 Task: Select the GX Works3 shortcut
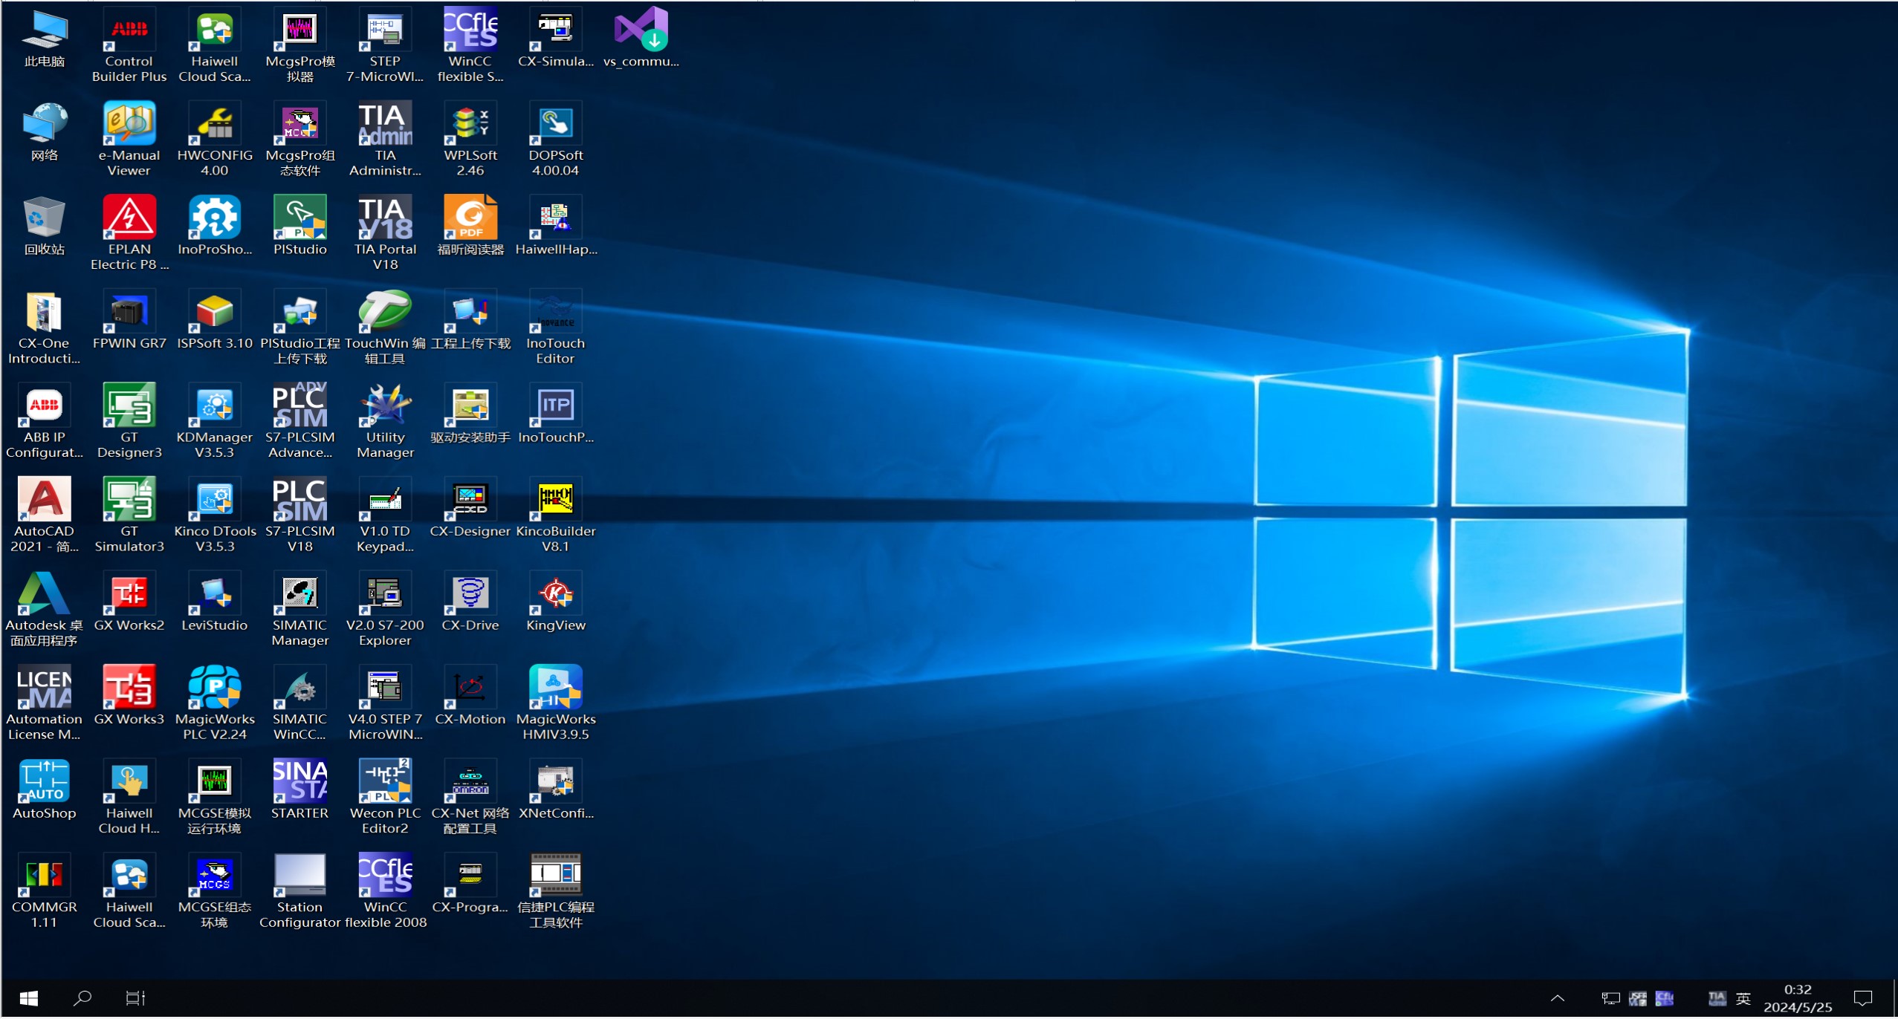click(129, 694)
